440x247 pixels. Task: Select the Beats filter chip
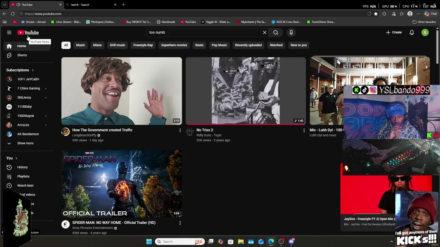(x=199, y=45)
